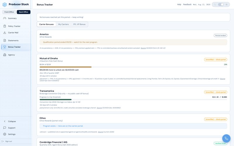Click the 'Progress to trip threshold' label
Image resolution: width=234 pixels, height=146 pixels.
pyautogui.click(x=50, y=97)
